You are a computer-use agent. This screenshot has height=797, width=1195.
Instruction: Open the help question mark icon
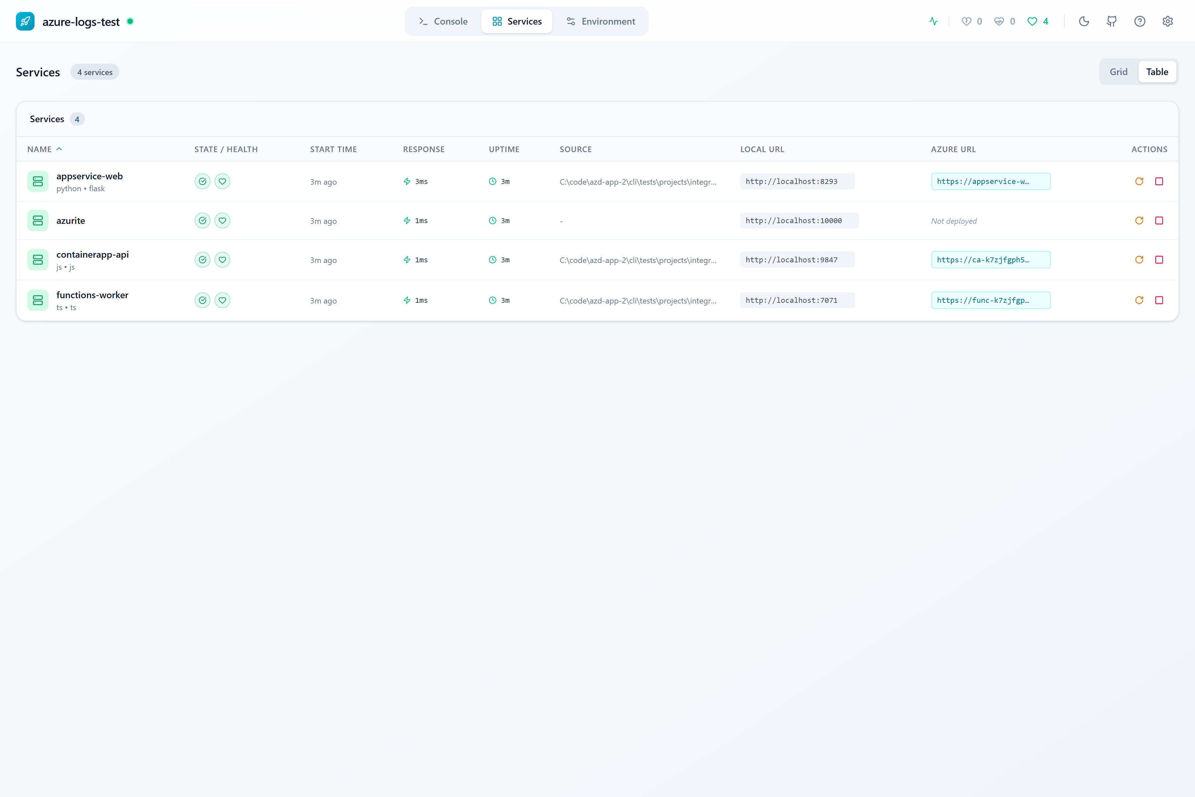(x=1140, y=21)
